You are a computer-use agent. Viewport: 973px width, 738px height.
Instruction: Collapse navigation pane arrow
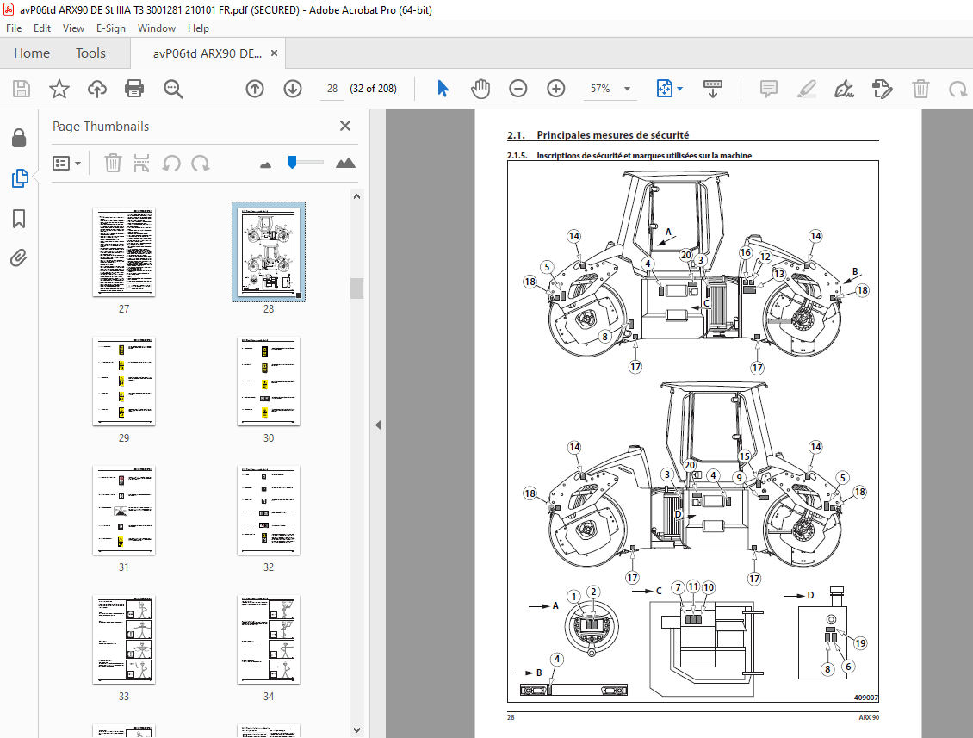click(x=378, y=425)
